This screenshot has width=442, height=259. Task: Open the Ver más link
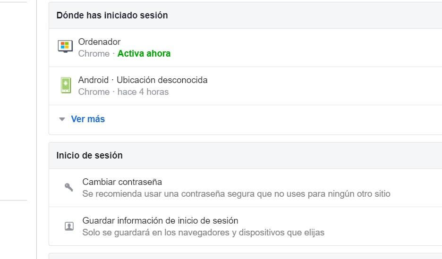pos(88,119)
